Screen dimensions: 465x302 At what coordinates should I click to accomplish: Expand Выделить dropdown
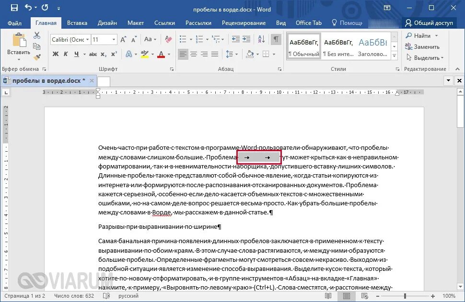[442, 58]
